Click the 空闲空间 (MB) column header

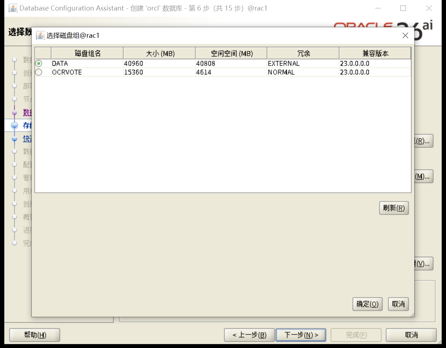pyautogui.click(x=231, y=53)
